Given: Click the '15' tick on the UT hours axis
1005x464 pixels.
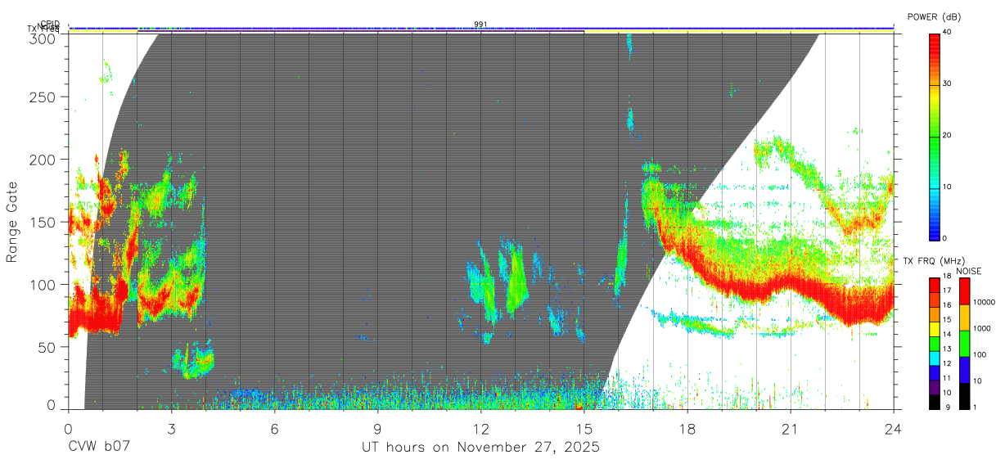Looking at the screenshot, I should click(x=584, y=429).
